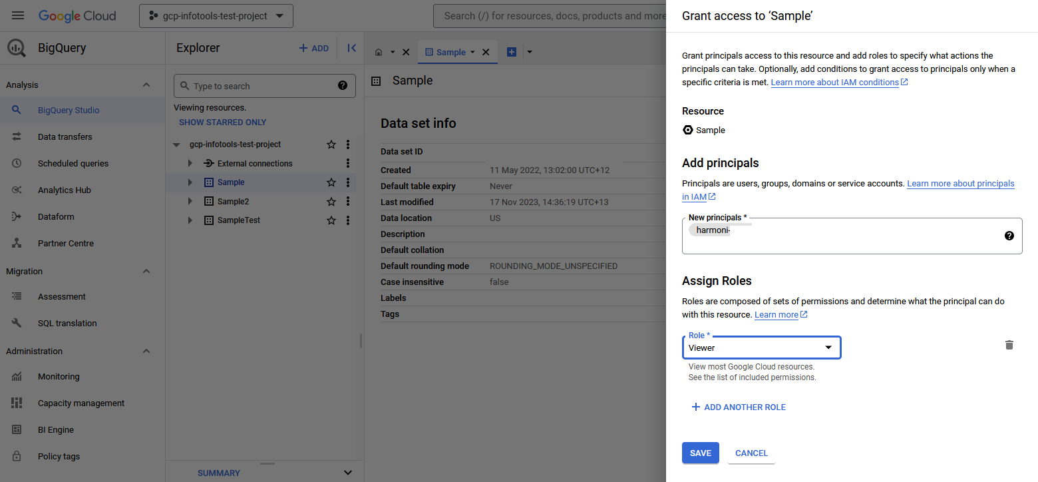1038x482 pixels.
Task: Click the Monitoring chart icon
Action: [17, 376]
